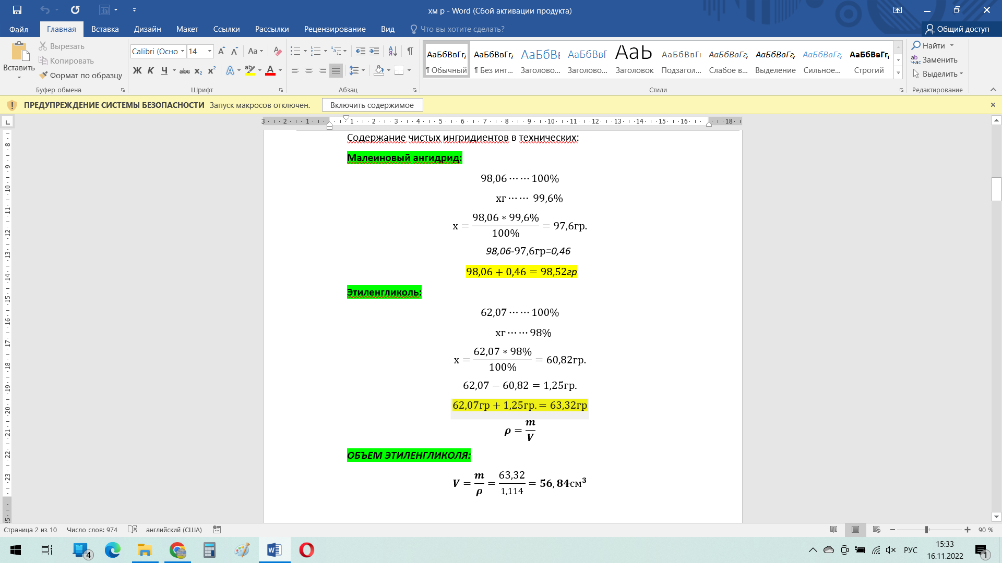Apply center paragraph alignment
This screenshot has width=1002, height=563.
click(309, 70)
